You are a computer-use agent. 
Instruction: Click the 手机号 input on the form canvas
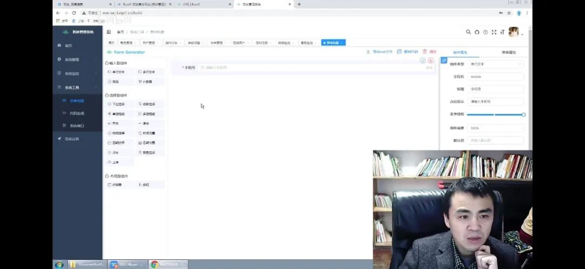pyautogui.click(x=316, y=68)
